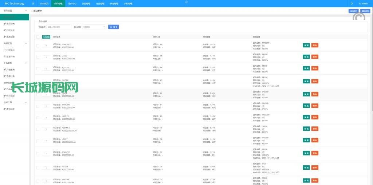The height and width of the screenshot is (185, 373).
Task: Click link icon beside 充值订单 in sidebar
Action: point(4,76)
